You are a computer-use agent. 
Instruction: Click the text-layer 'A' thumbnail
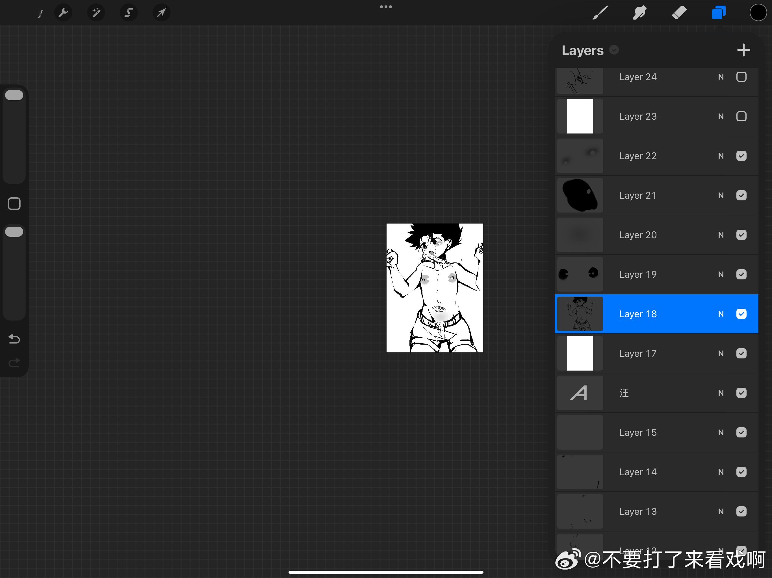580,393
